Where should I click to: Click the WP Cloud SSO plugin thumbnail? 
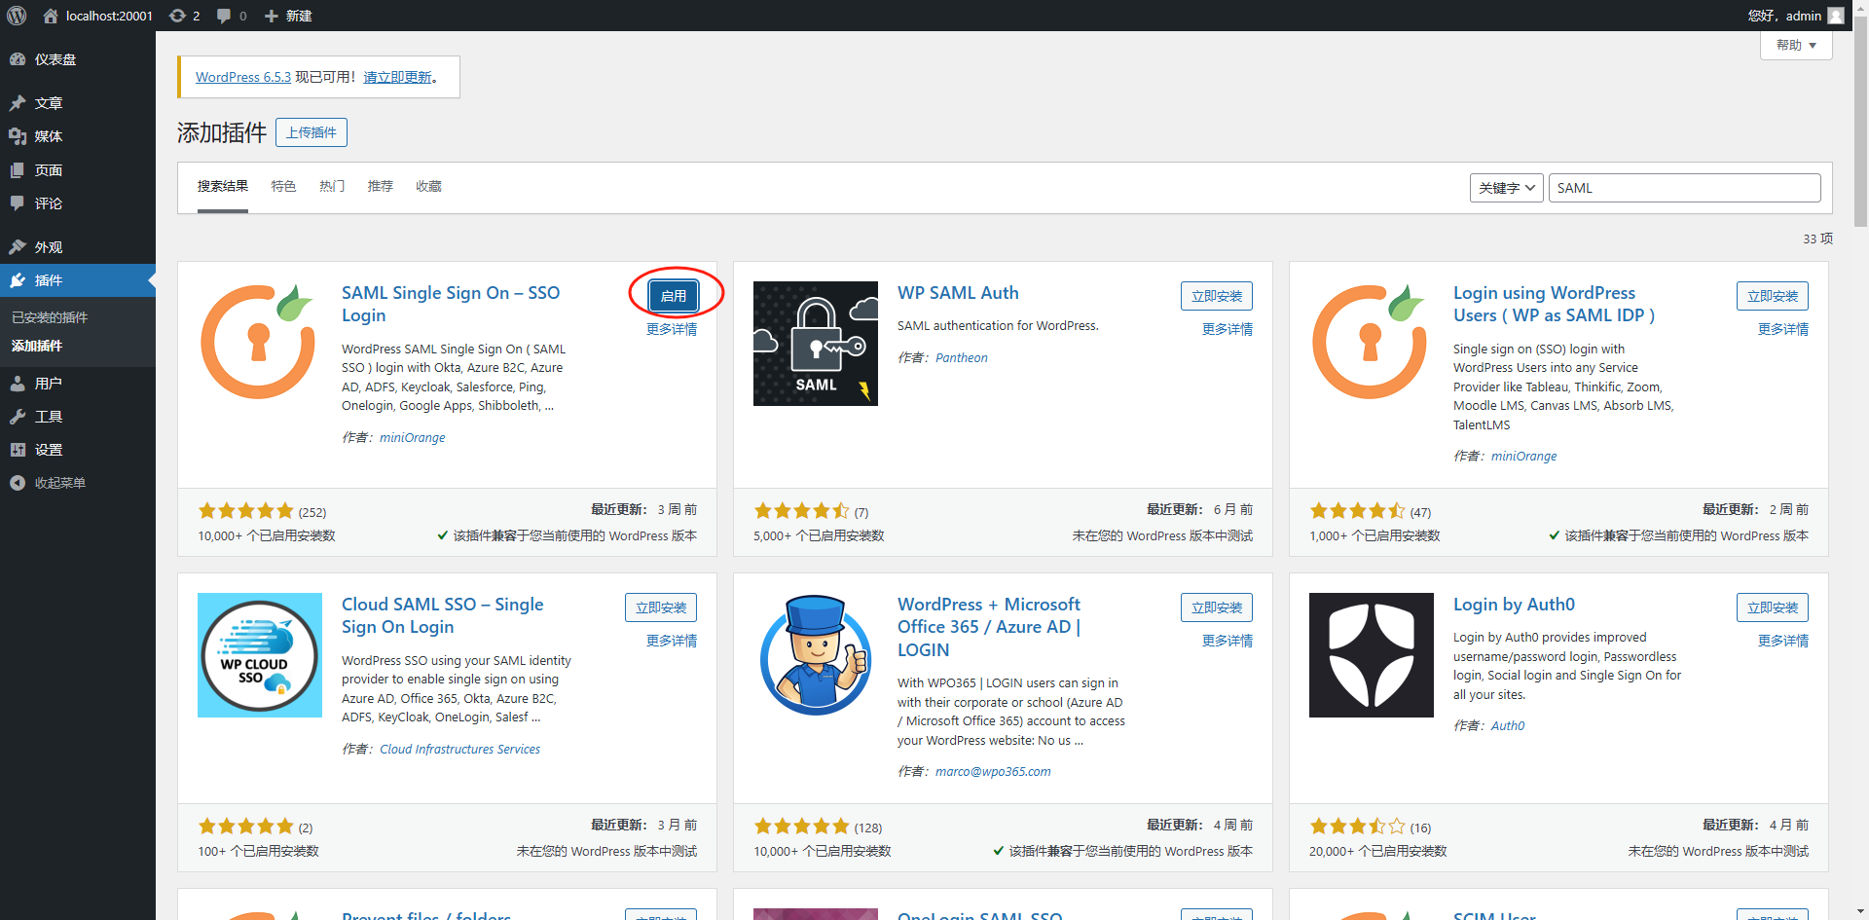tap(259, 654)
